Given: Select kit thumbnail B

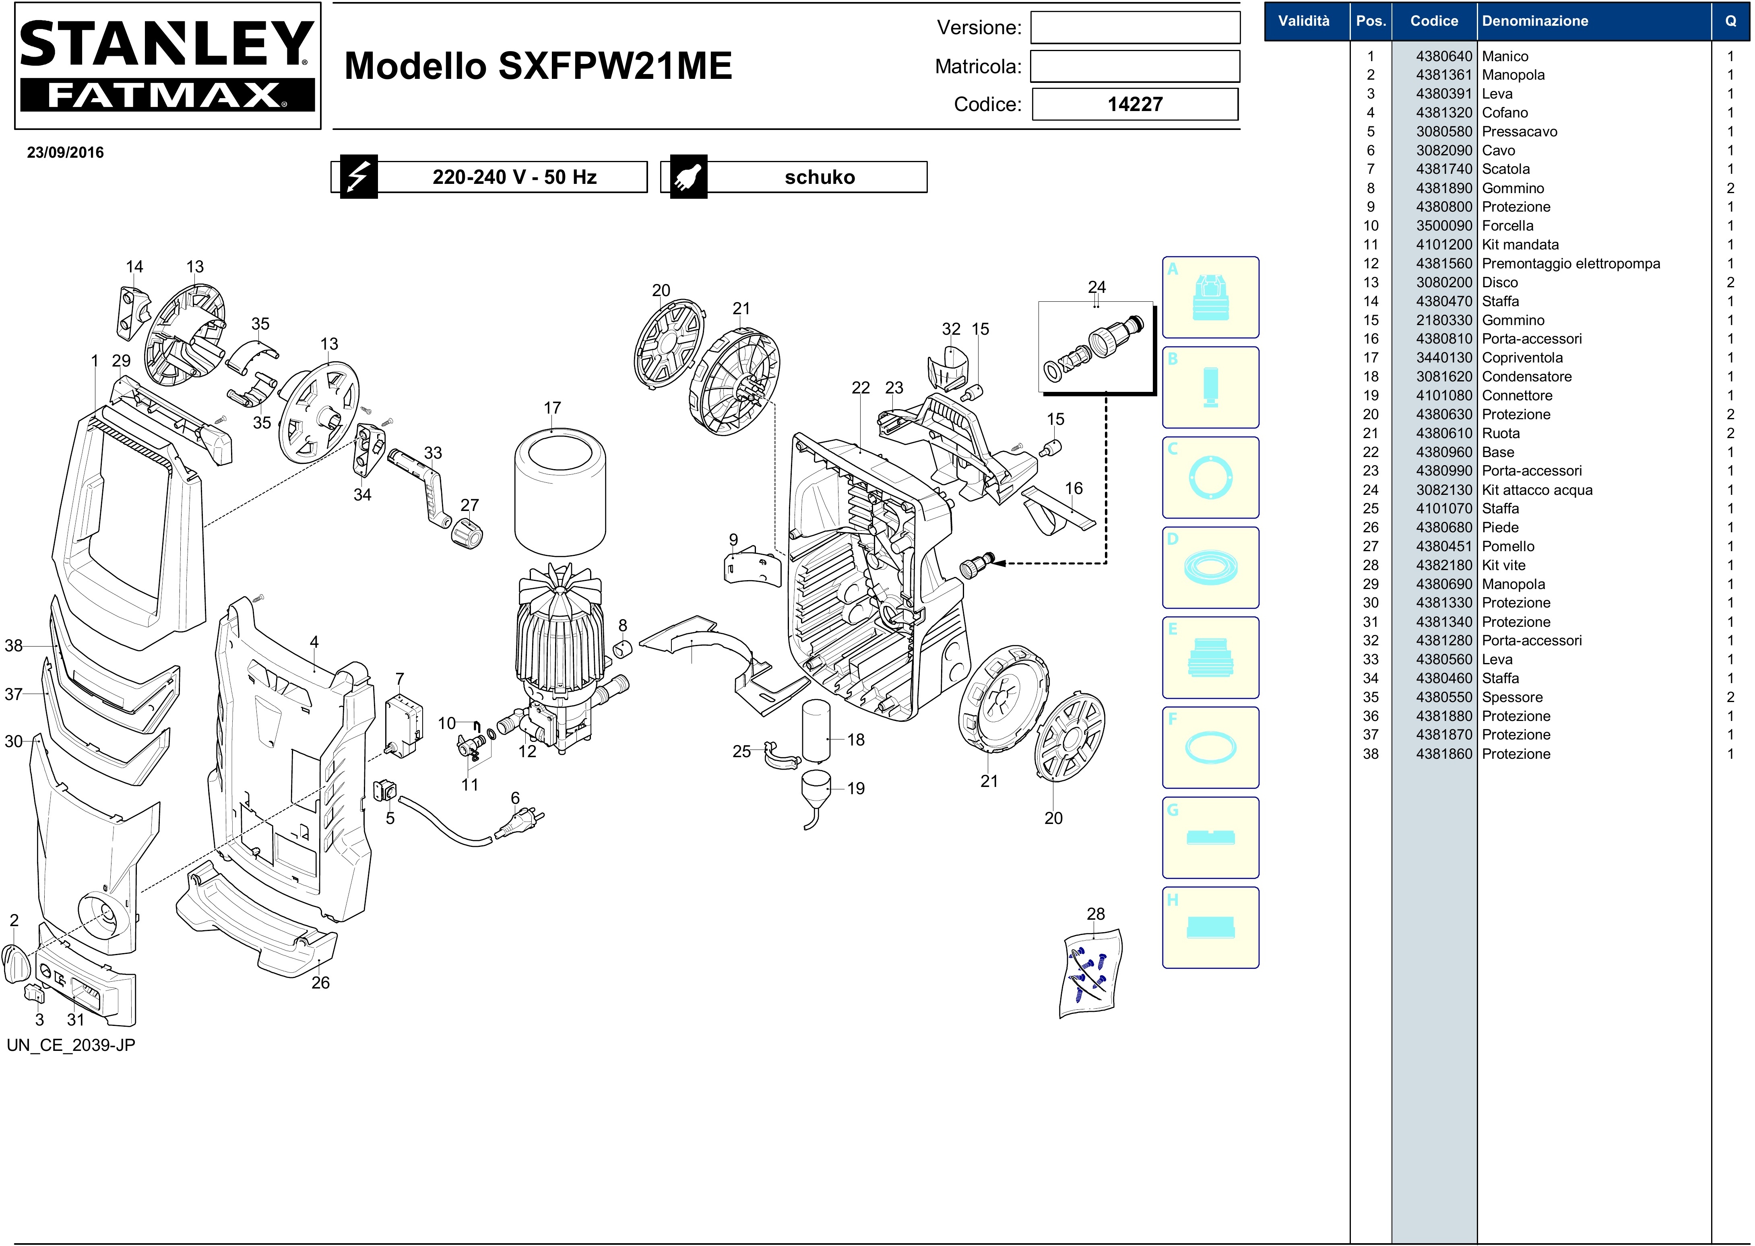Looking at the screenshot, I should point(1210,387).
